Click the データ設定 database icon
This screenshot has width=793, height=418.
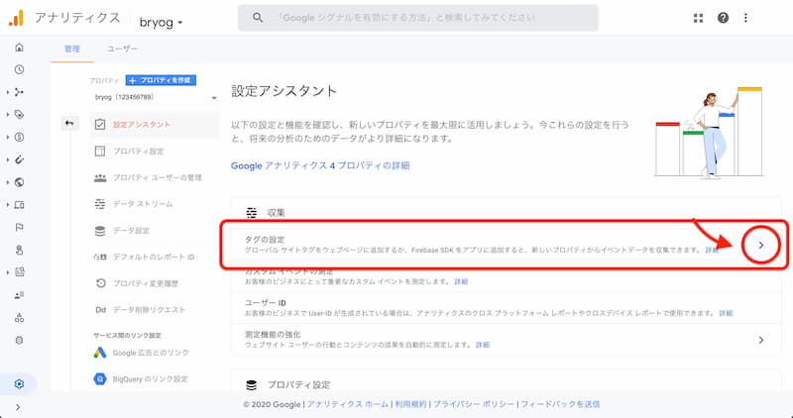pos(100,231)
